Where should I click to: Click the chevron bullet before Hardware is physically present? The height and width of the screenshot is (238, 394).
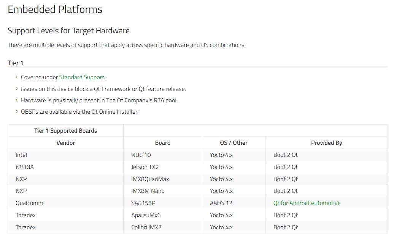pos(17,100)
